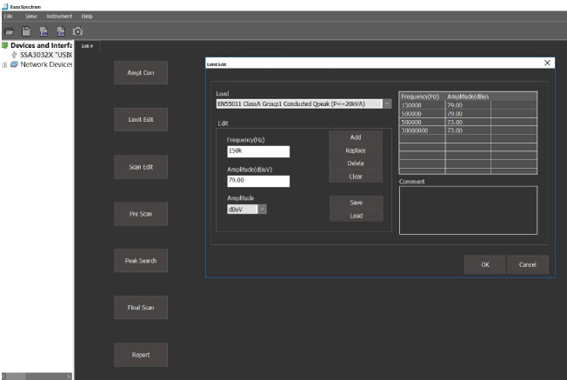Screen dimensions: 567x380
Task: Select the 150000 frequency table cell
Action: pos(422,105)
